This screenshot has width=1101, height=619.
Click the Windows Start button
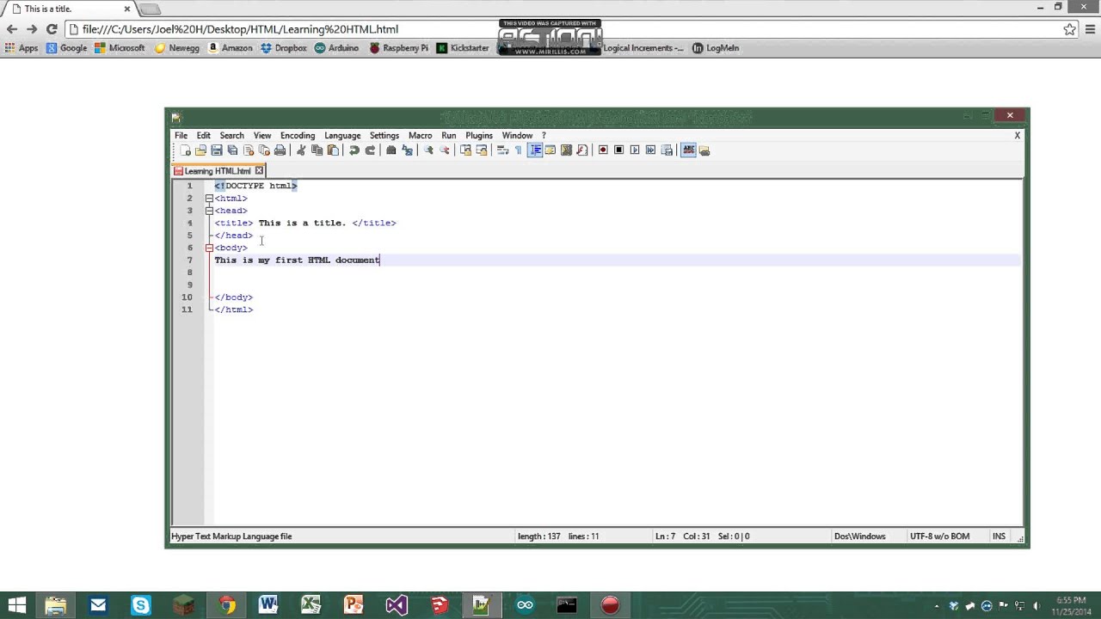[16, 605]
